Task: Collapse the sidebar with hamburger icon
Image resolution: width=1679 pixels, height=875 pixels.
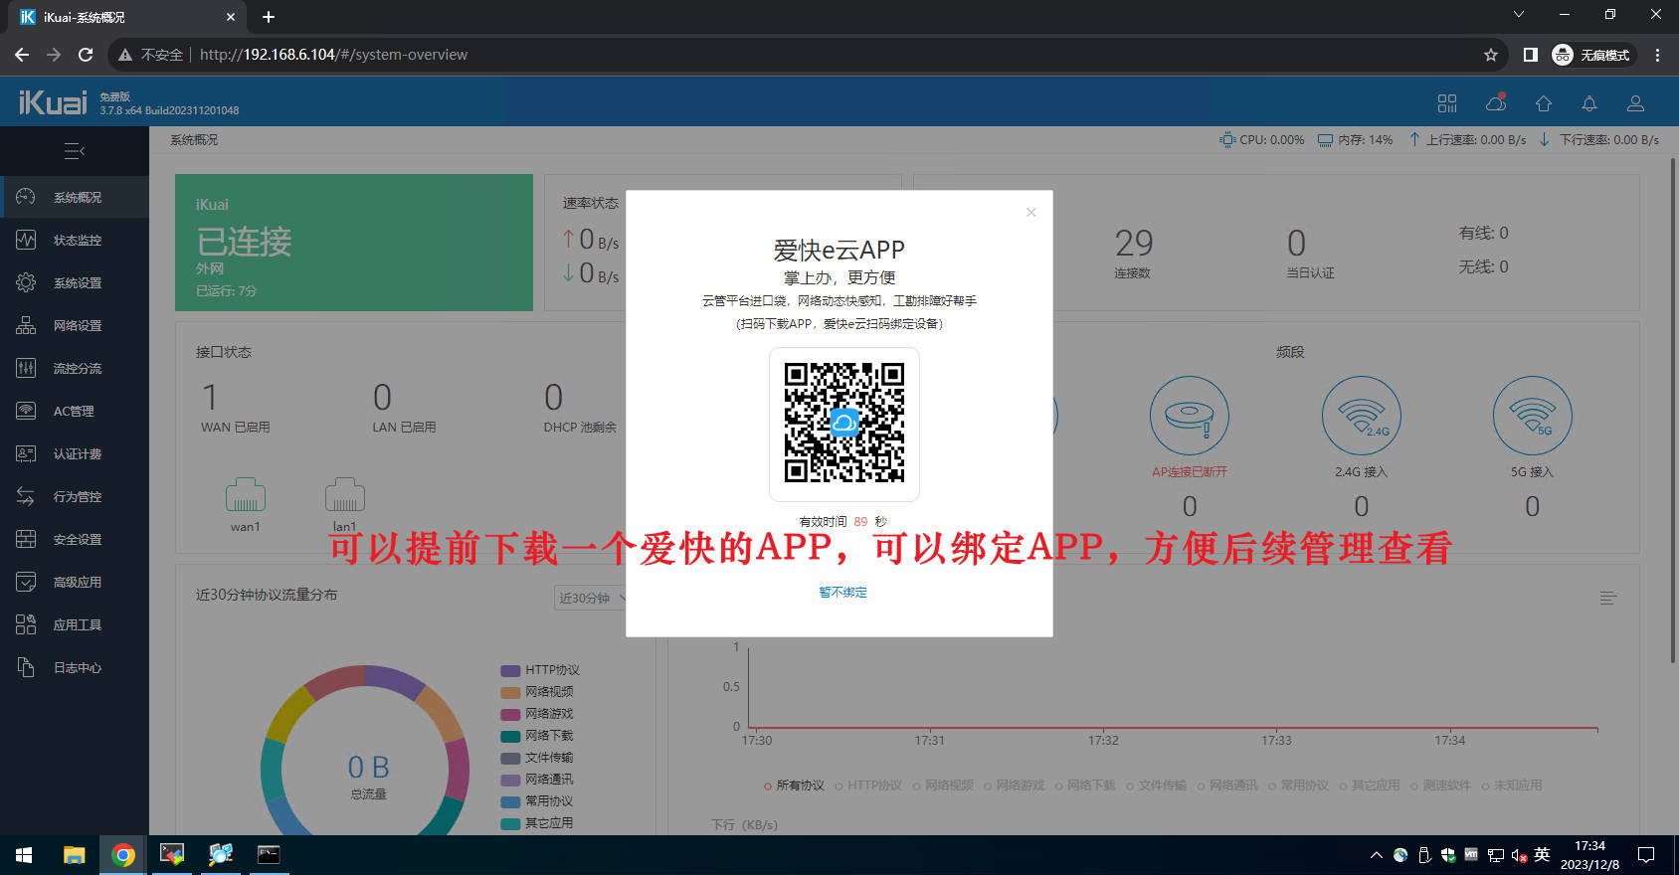Action: [x=75, y=151]
